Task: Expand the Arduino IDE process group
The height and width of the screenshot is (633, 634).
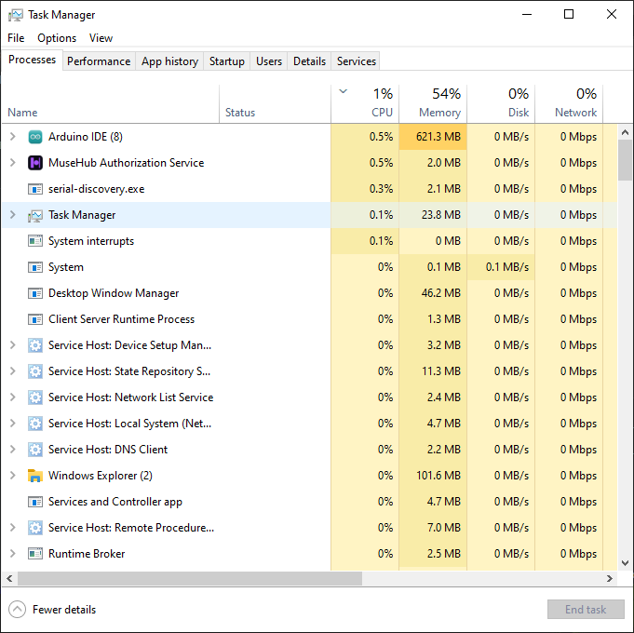Action: [x=12, y=137]
